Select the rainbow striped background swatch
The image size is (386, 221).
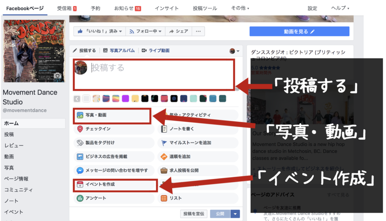point(116,99)
